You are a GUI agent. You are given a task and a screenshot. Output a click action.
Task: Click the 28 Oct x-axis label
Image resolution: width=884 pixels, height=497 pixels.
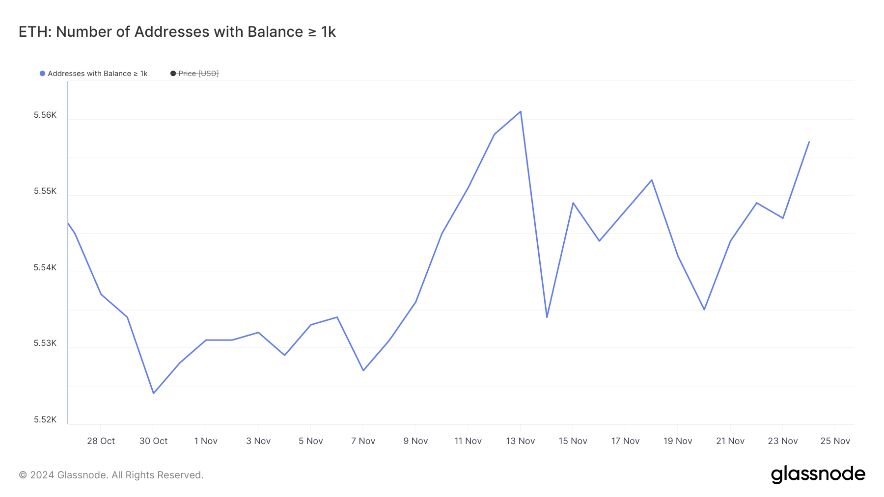click(x=101, y=441)
